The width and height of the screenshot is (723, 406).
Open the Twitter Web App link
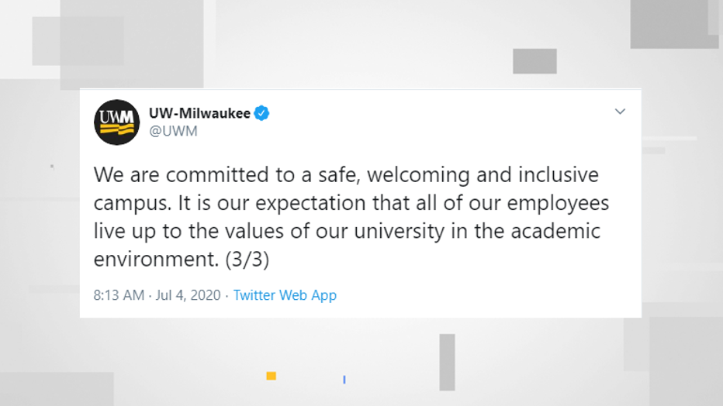(x=285, y=295)
